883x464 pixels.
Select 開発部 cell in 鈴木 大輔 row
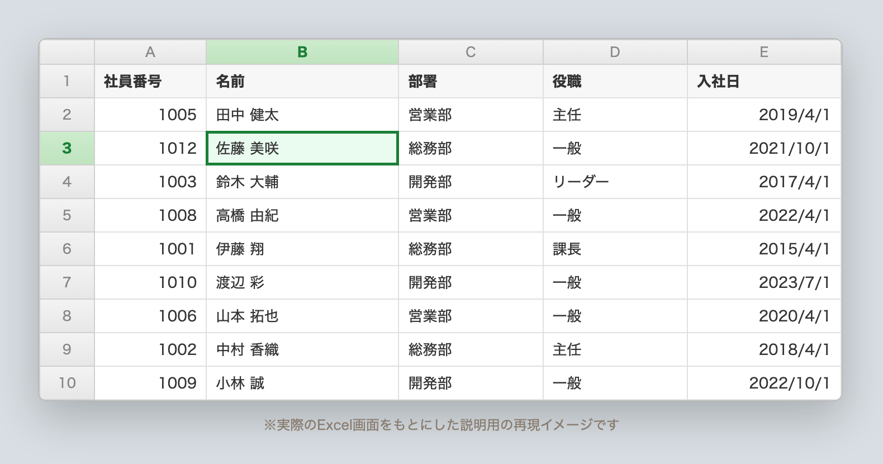click(471, 182)
